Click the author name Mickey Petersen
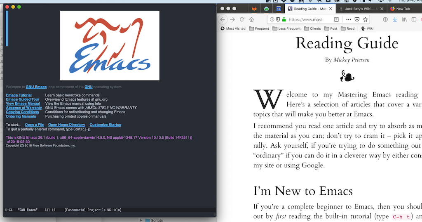422x222 pixels. pos(352,60)
